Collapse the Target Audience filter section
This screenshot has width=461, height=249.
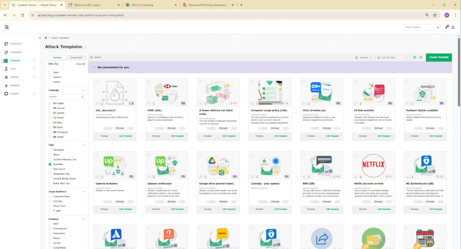[83, 192]
